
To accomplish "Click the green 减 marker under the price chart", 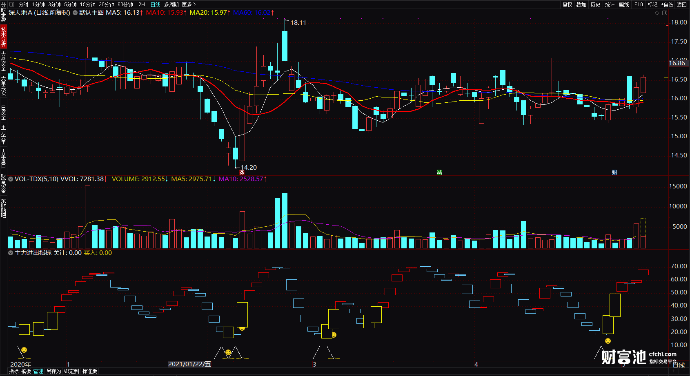I will [439, 173].
